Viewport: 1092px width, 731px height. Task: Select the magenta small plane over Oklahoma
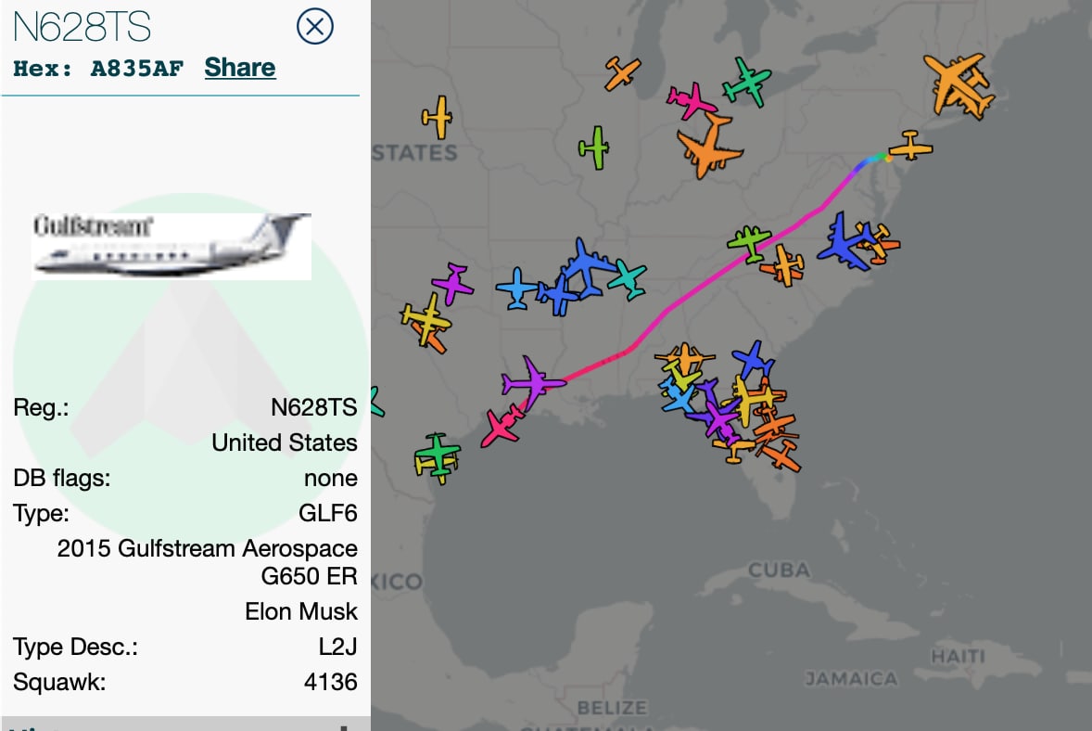(452, 284)
